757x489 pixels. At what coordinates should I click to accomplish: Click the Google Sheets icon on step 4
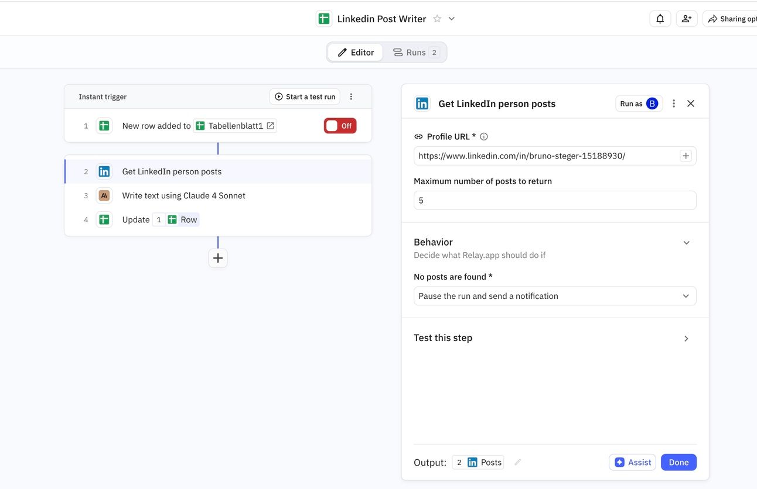(x=104, y=219)
